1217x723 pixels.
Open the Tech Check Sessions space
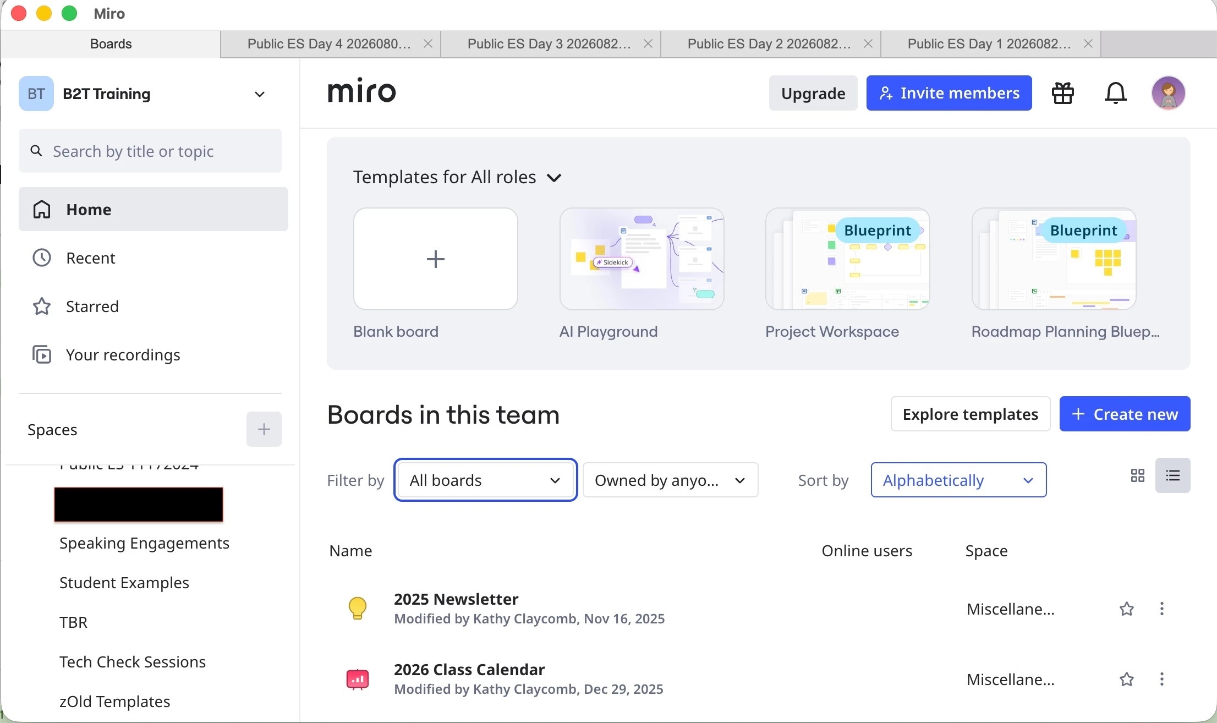point(133,662)
